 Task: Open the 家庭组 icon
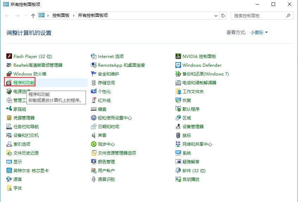tap(9, 109)
